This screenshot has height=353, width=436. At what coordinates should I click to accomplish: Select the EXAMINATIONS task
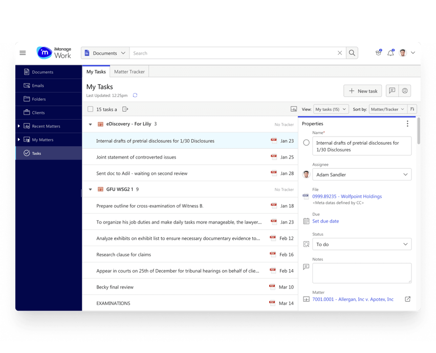coord(190,303)
